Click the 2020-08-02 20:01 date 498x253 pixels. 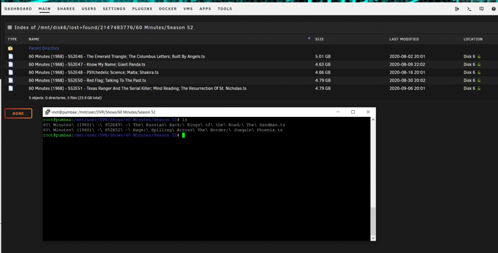click(407, 57)
